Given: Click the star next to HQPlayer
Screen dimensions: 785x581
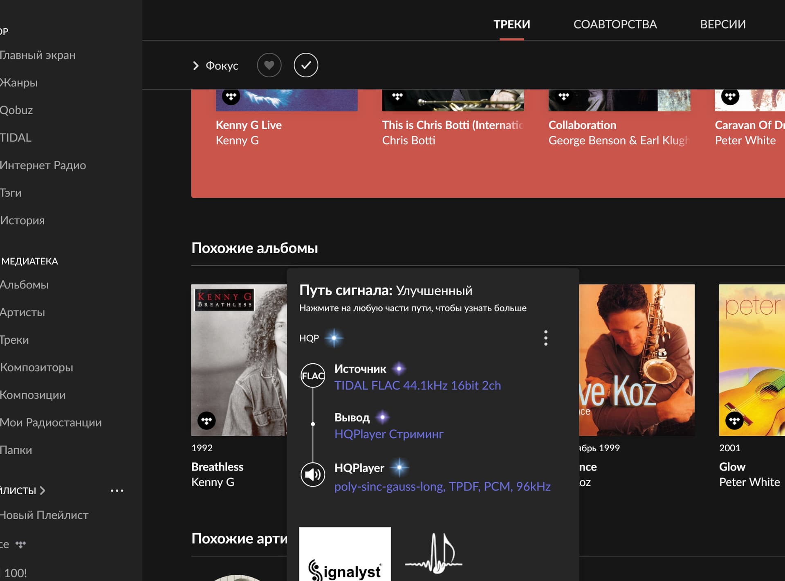Looking at the screenshot, I should click(x=399, y=467).
